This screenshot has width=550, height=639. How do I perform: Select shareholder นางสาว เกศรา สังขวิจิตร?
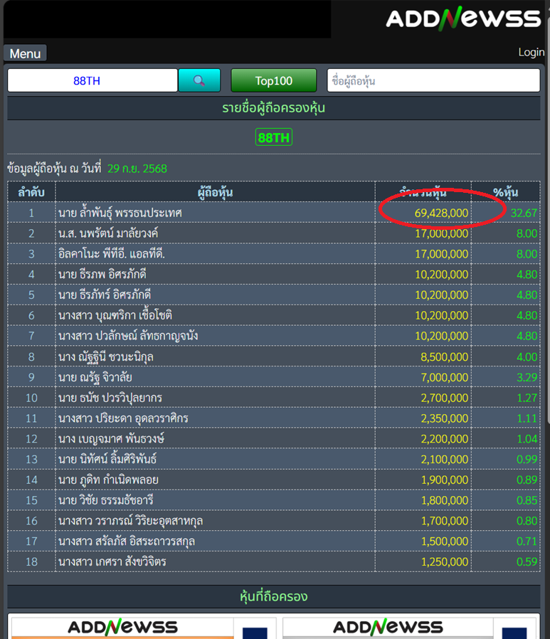(112, 562)
